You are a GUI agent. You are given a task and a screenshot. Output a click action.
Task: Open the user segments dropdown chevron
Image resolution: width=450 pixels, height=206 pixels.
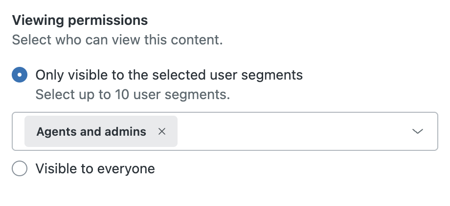click(417, 131)
